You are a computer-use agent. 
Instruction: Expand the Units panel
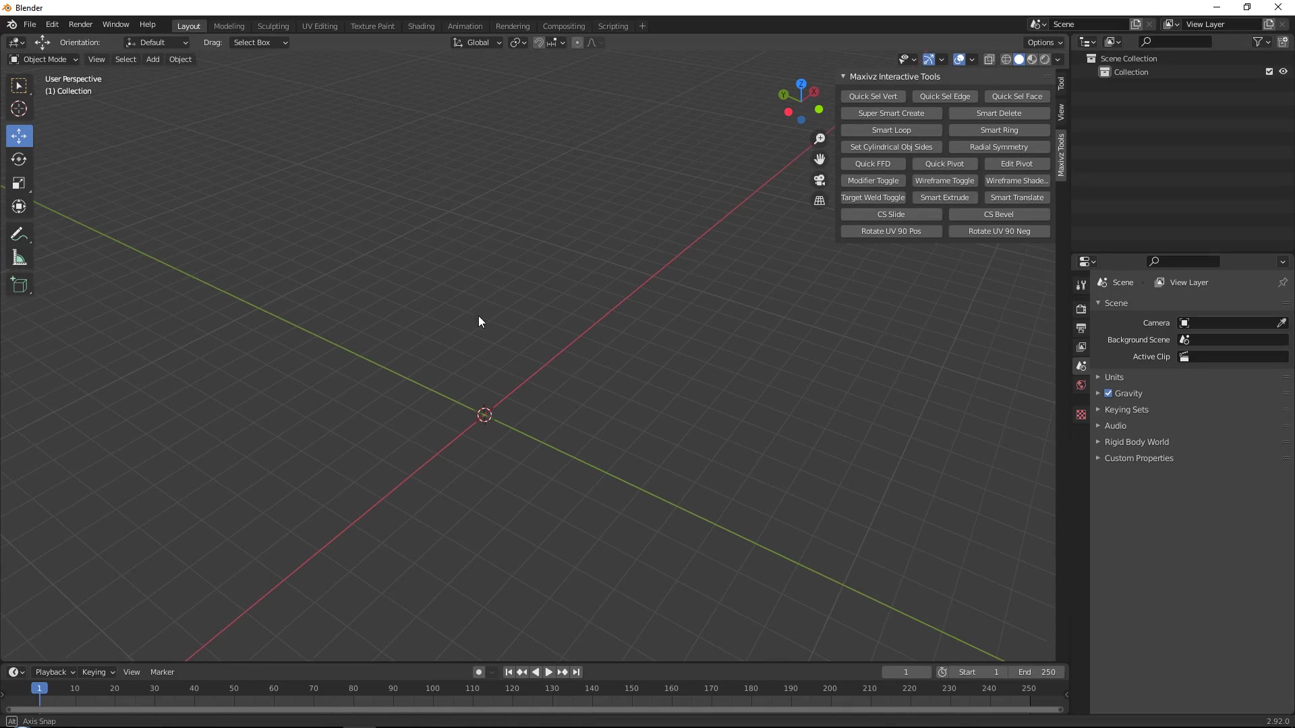(1114, 377)
